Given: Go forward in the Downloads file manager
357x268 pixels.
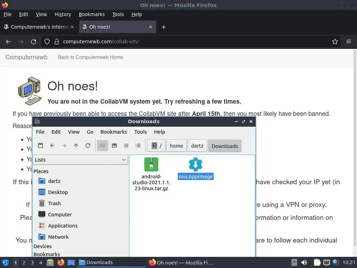Looking at the screenshot, I should coord(64,146).
